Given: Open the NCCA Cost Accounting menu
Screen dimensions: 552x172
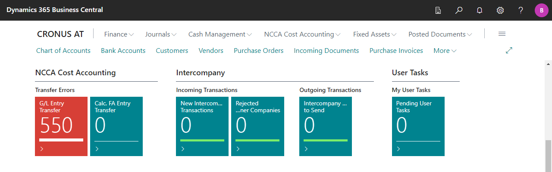Looking at the screenshot, I should click(x=302, y=34).
